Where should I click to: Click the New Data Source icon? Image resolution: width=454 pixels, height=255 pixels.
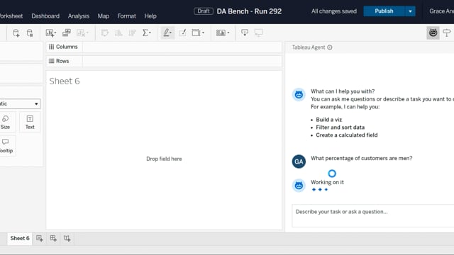(16, 33)
